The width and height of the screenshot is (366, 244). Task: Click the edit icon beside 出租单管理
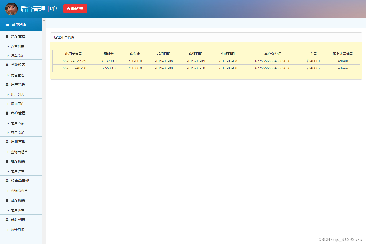click(56, 37)
